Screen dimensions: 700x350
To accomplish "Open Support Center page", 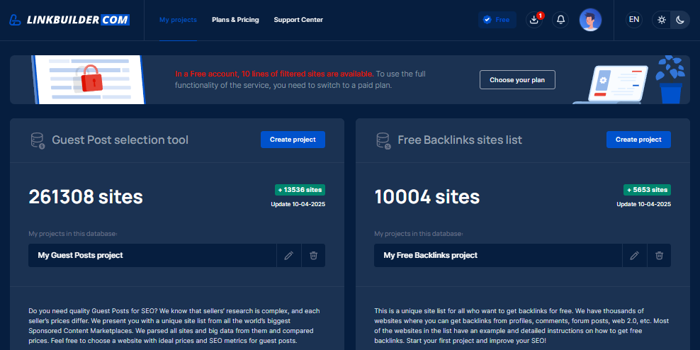I will (298, 20).
